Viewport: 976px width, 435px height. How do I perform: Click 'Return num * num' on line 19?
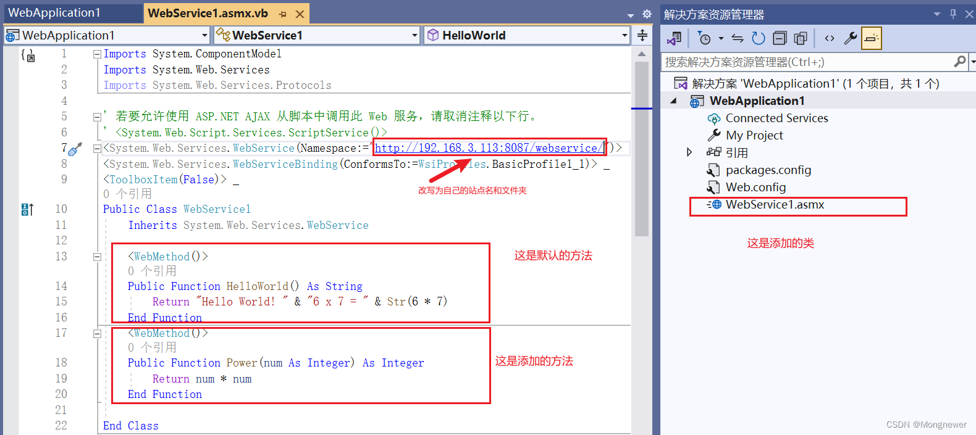[x=202, y=379]
